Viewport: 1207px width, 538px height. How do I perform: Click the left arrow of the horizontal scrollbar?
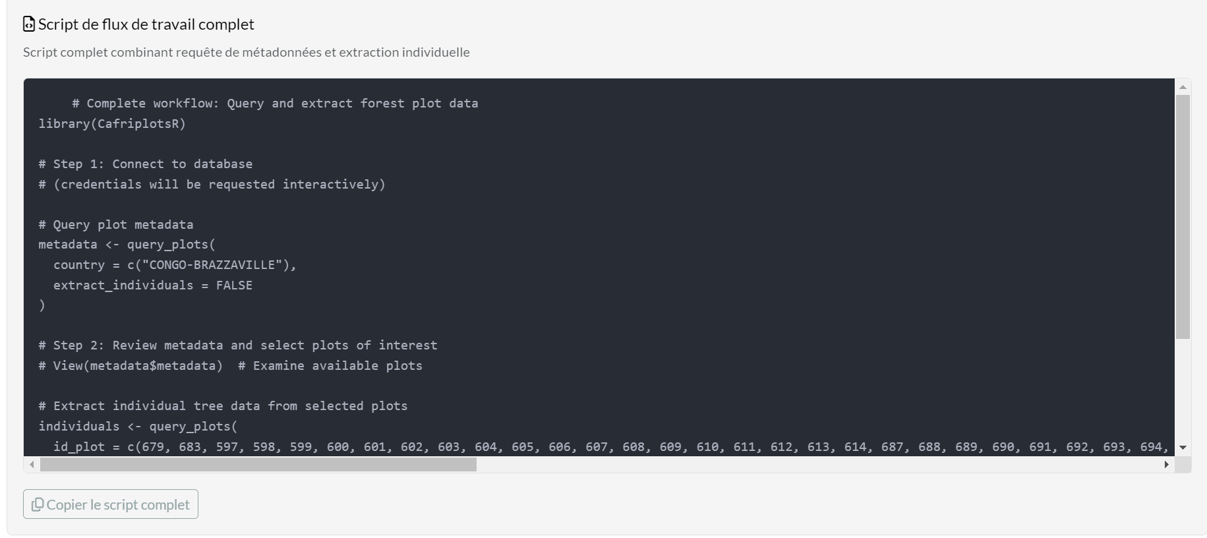(31, 463)
